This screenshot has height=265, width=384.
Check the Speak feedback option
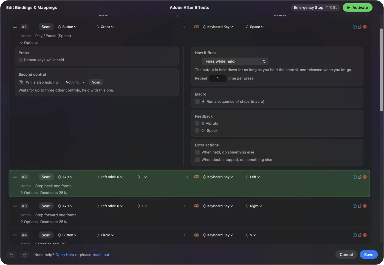[x=197, y=131]
